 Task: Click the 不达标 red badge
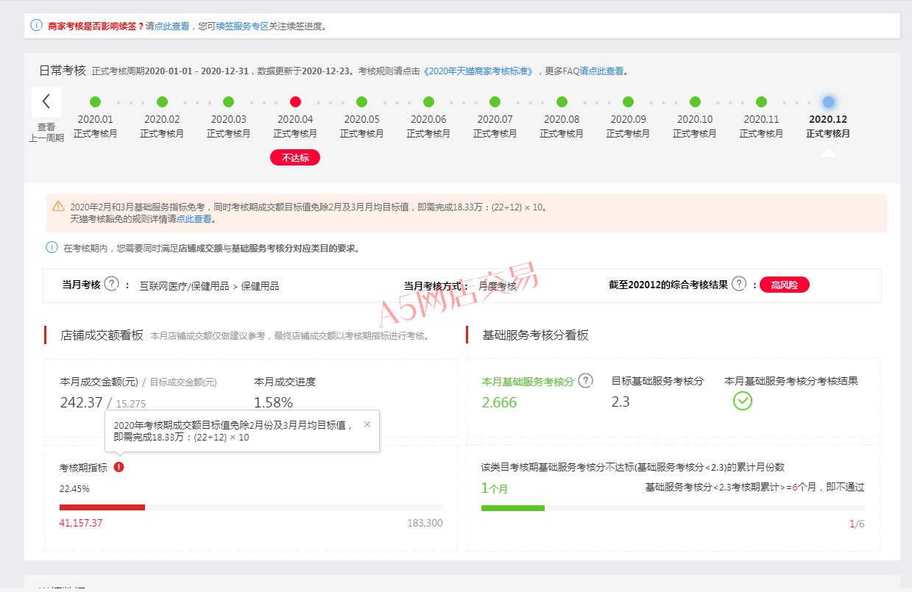click(295, 157)
